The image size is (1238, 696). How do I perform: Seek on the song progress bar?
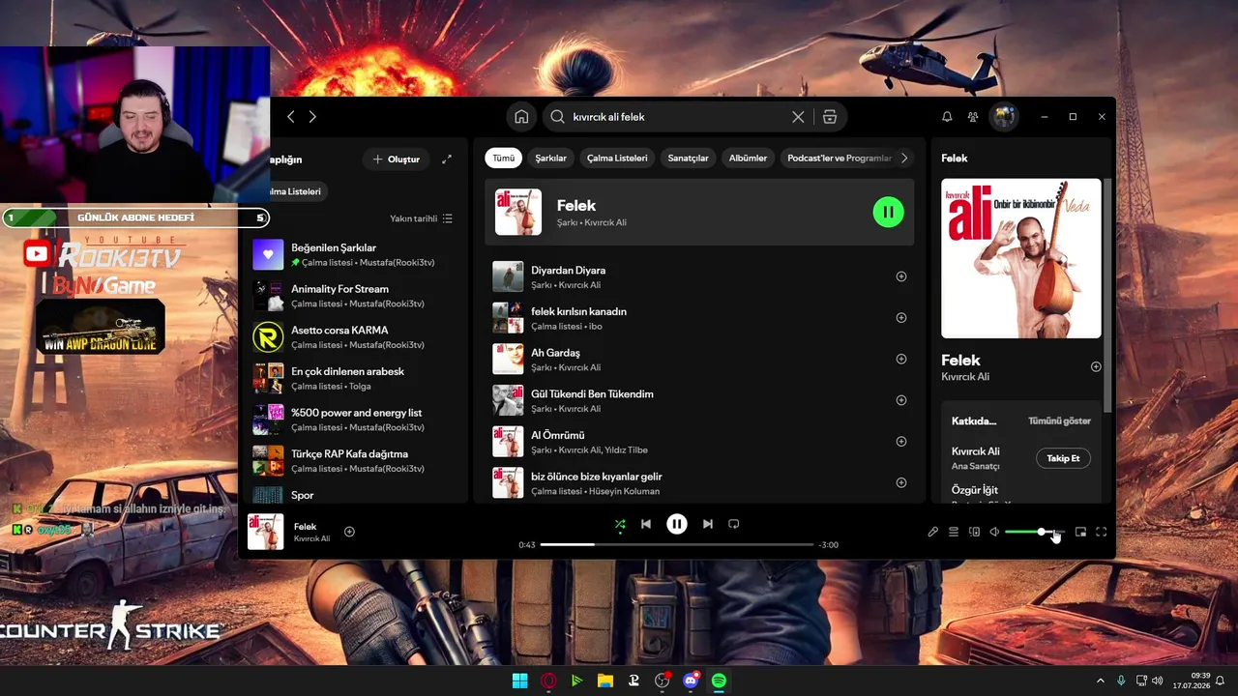coord(677,545)
